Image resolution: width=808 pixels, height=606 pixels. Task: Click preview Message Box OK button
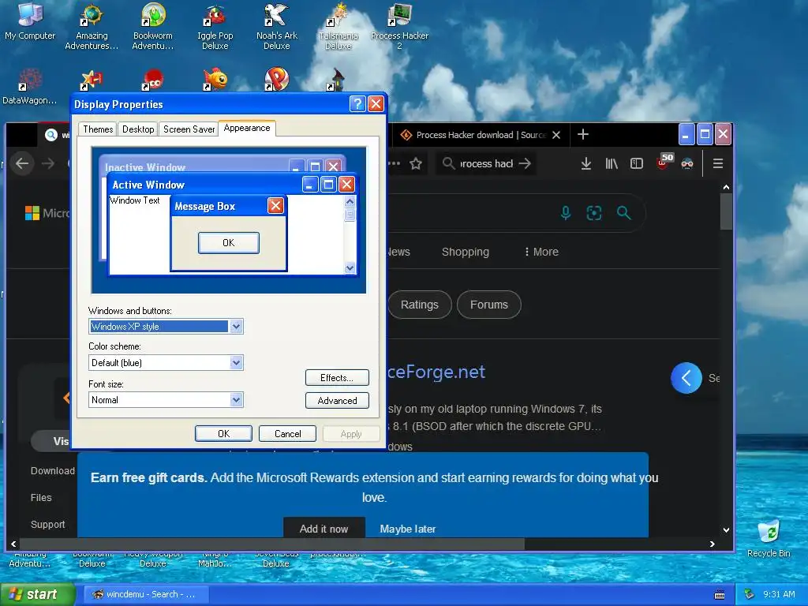[x=228, y=243]
